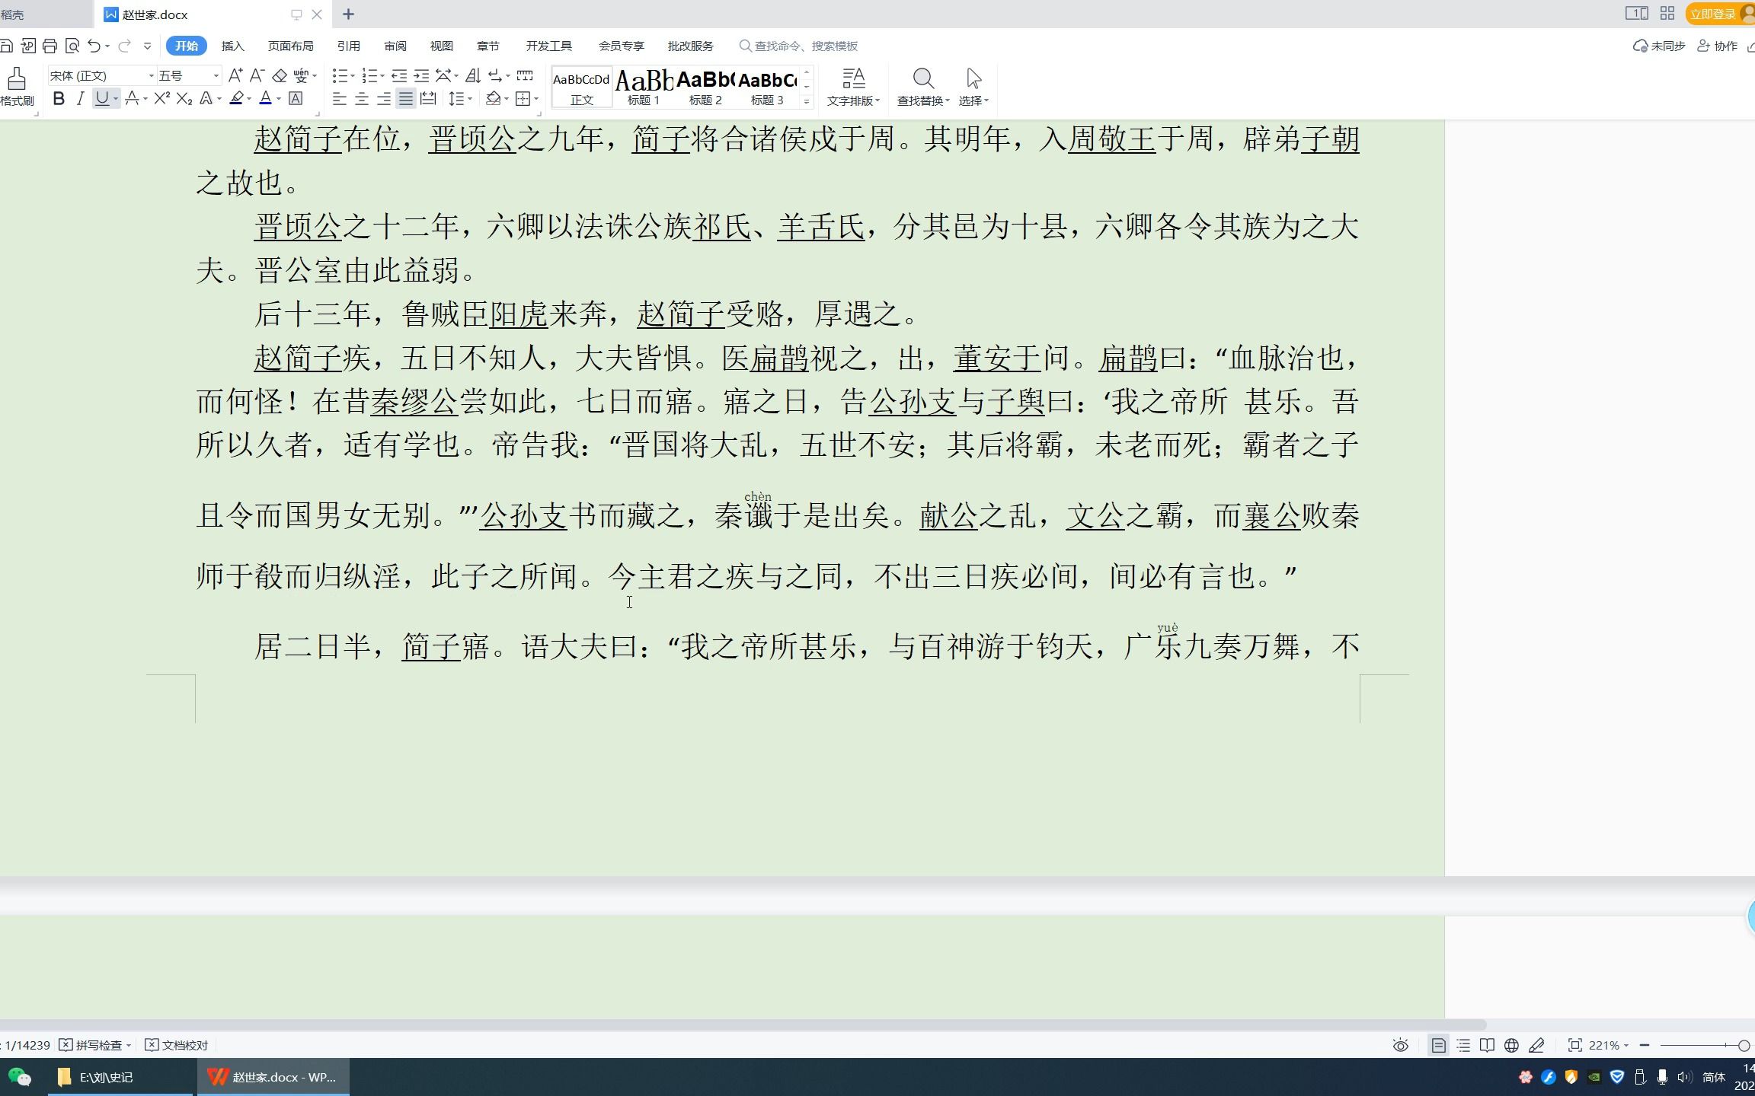Toggle bold formatting
The image size is (1755, 1096).
[59, 98]
